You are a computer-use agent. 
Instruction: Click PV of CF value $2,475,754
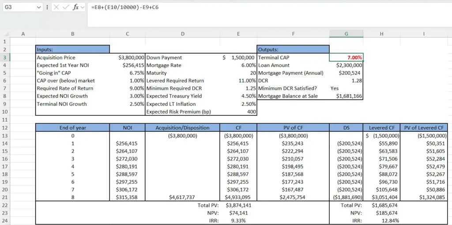coord(293,198)
